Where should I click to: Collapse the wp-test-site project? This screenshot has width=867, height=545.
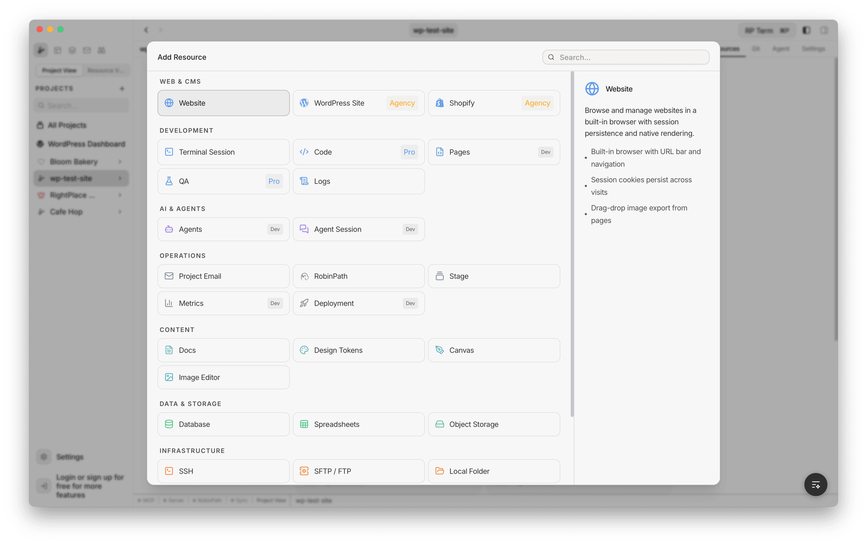(x=120, y=178)
